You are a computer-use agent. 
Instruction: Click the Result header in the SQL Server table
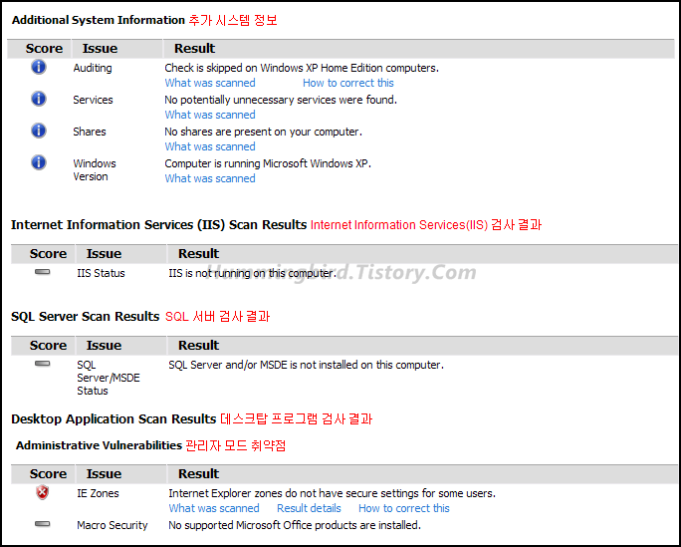198,346
